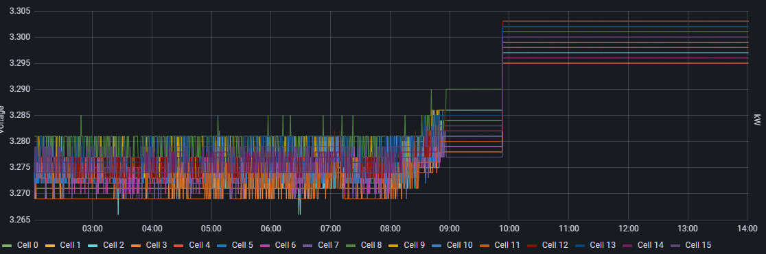
Task: Toggle the Cell 12 series label
Action: point(555,244)
